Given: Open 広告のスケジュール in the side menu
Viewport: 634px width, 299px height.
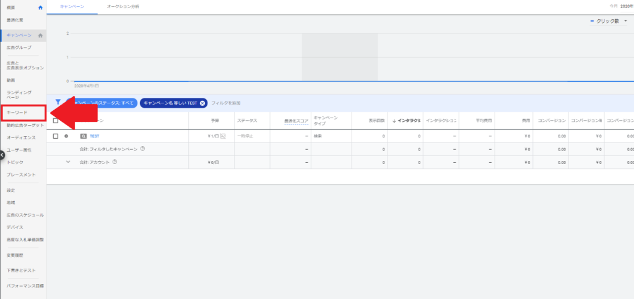Looking at the screenshot, I should pos(25,215).
